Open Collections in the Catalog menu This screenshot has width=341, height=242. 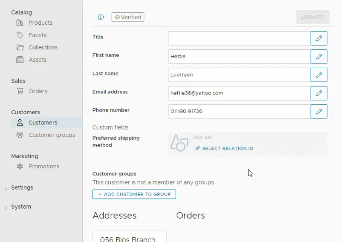[x=43, y=47]
